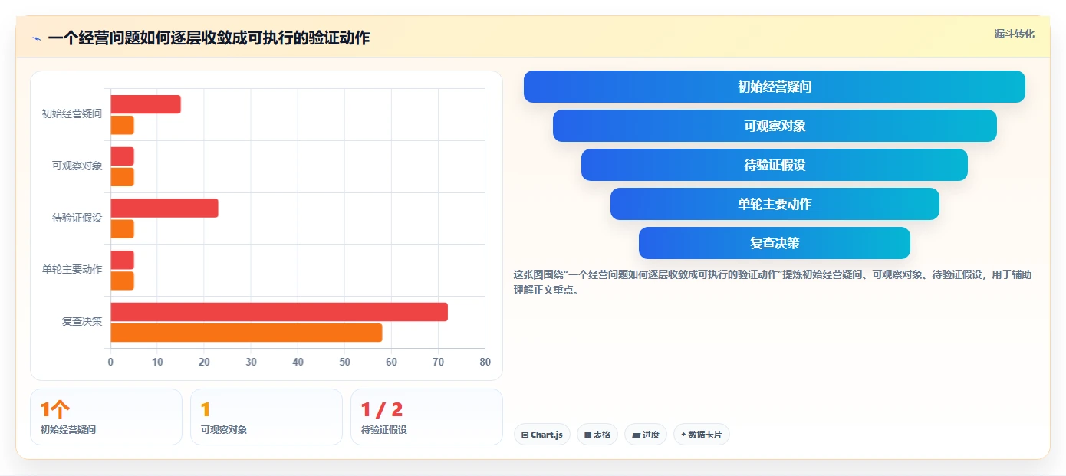The width and height of the screenshot is (1066, 476).
Task: Click the 初始经营疑问 chart axis label
Action: click(x=72, y=114)
